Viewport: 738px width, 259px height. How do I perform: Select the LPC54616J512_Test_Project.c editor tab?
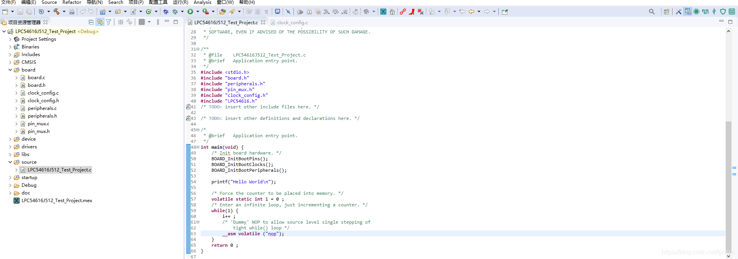(x=226, y=22)
